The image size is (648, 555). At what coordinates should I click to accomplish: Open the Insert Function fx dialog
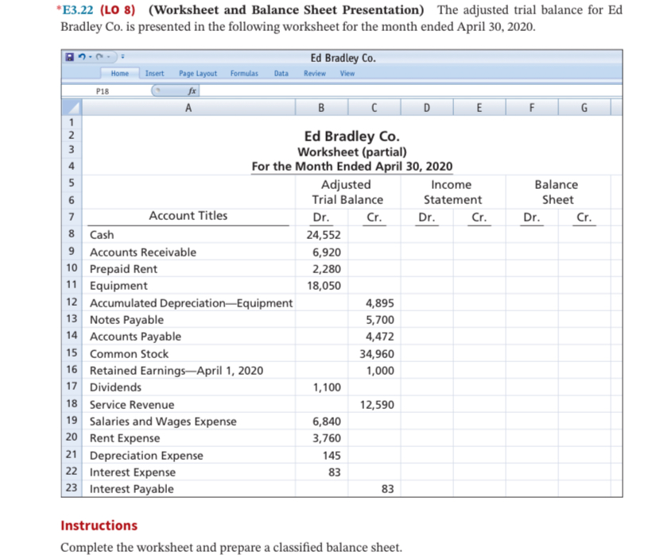coord(192,91)
